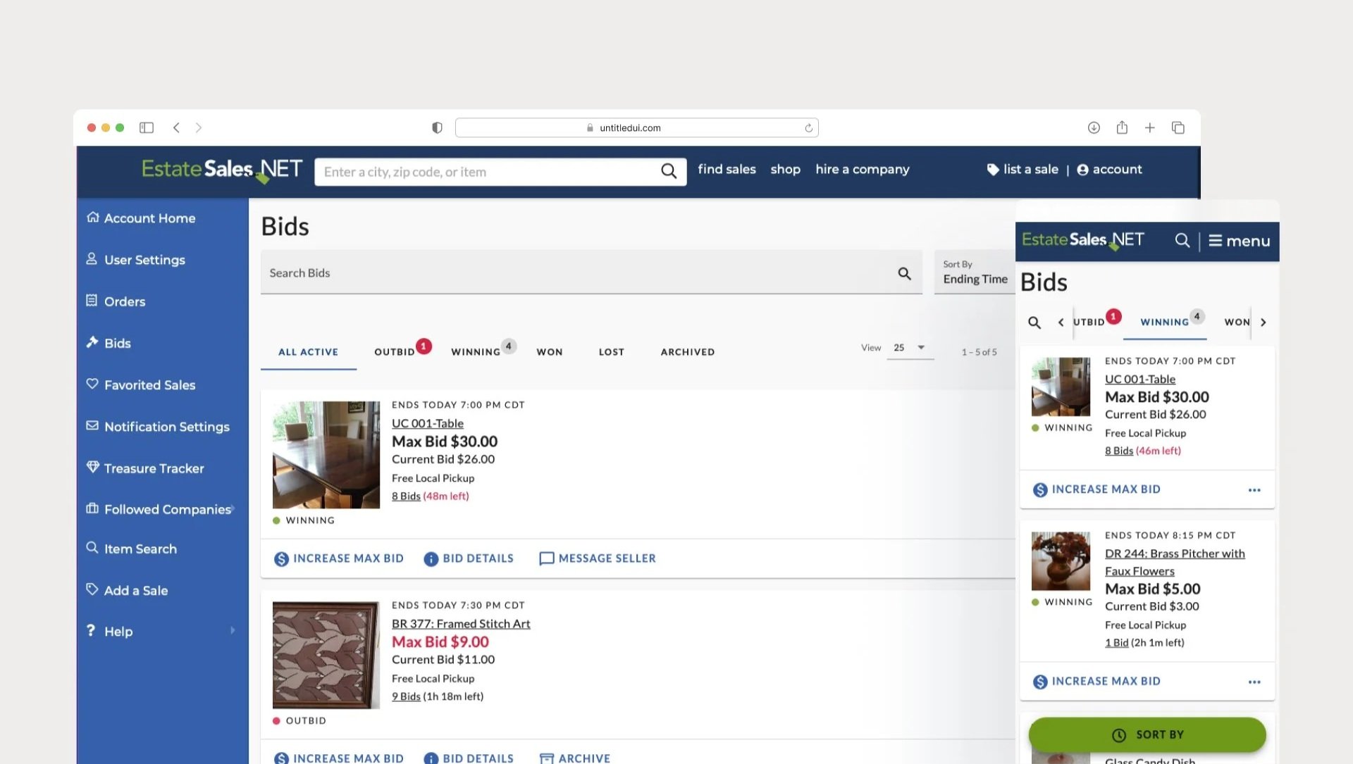Expand the Help submenu arrow
1353x764 pixels.
pyautogui.click(x=233, y=630)
